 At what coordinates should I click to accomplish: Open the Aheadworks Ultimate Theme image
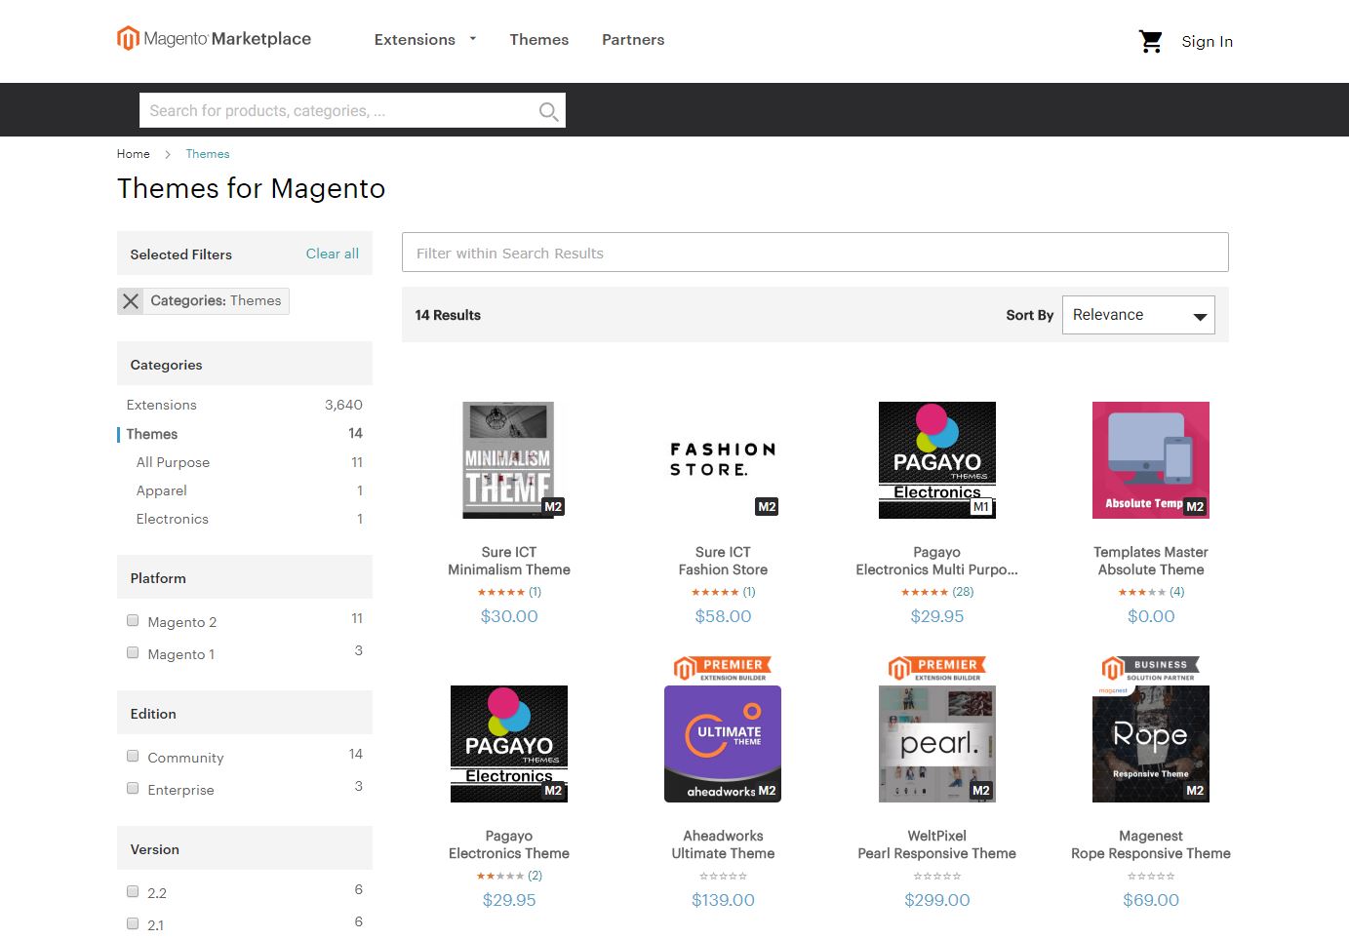click(723, 744)
